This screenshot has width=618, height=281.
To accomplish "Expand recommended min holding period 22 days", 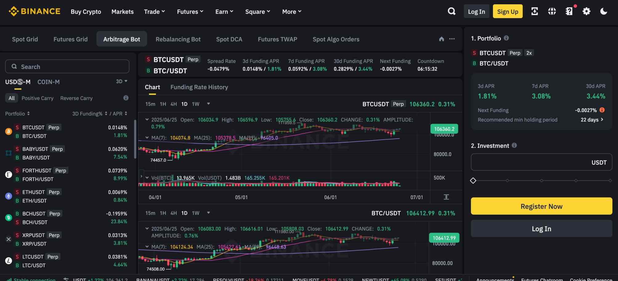I will point(592,120).
